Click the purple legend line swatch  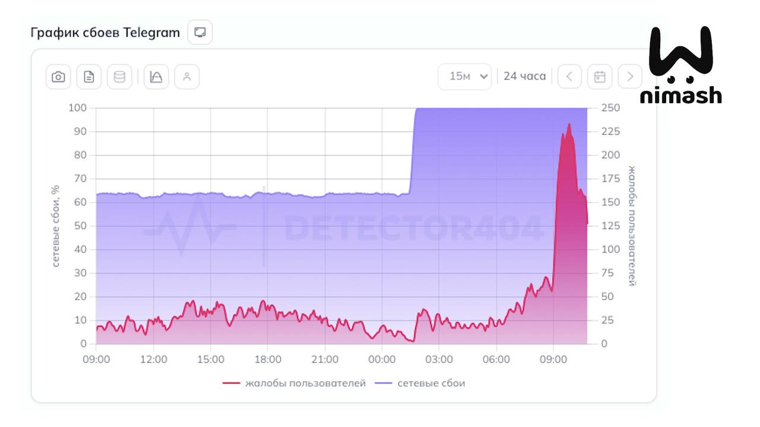pos(384,383)
